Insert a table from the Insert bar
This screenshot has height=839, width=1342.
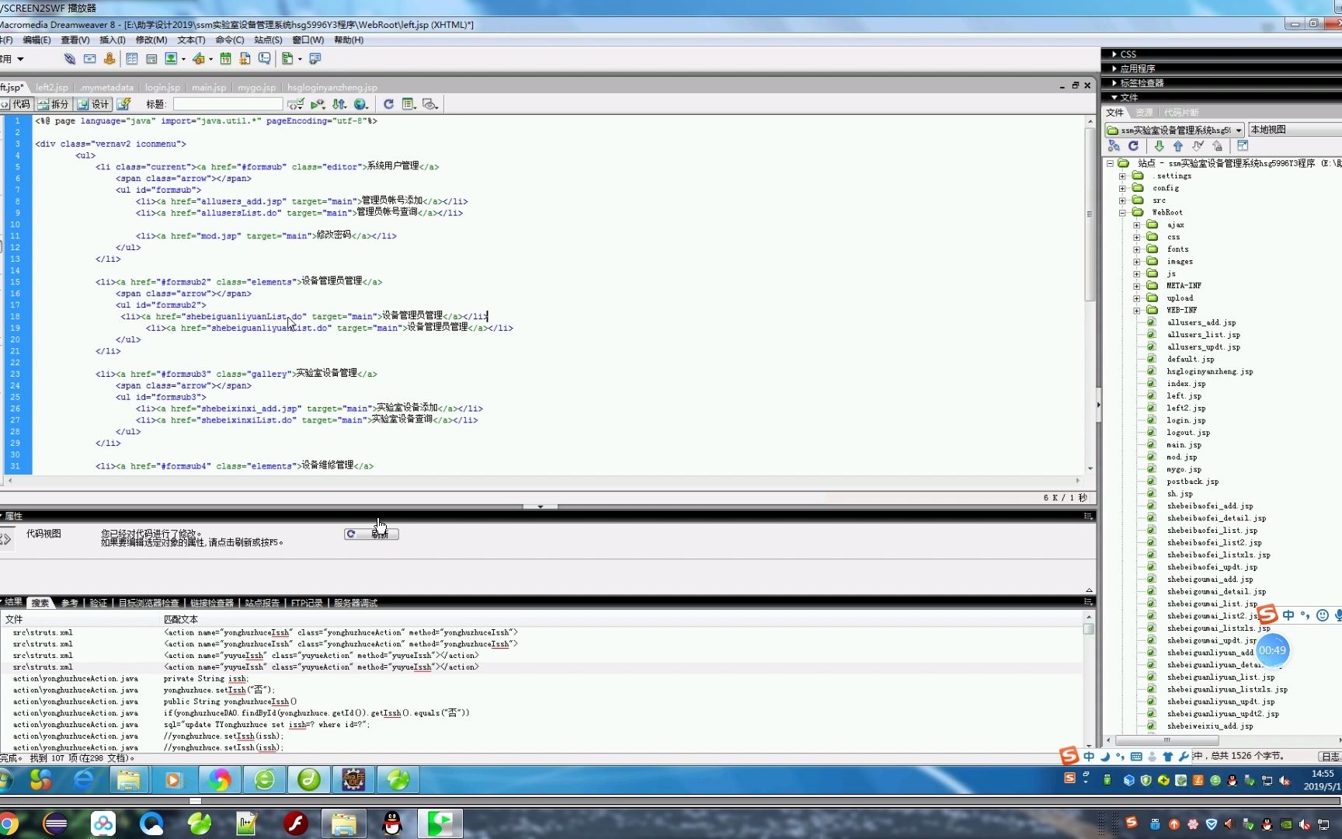coord(132,59)
